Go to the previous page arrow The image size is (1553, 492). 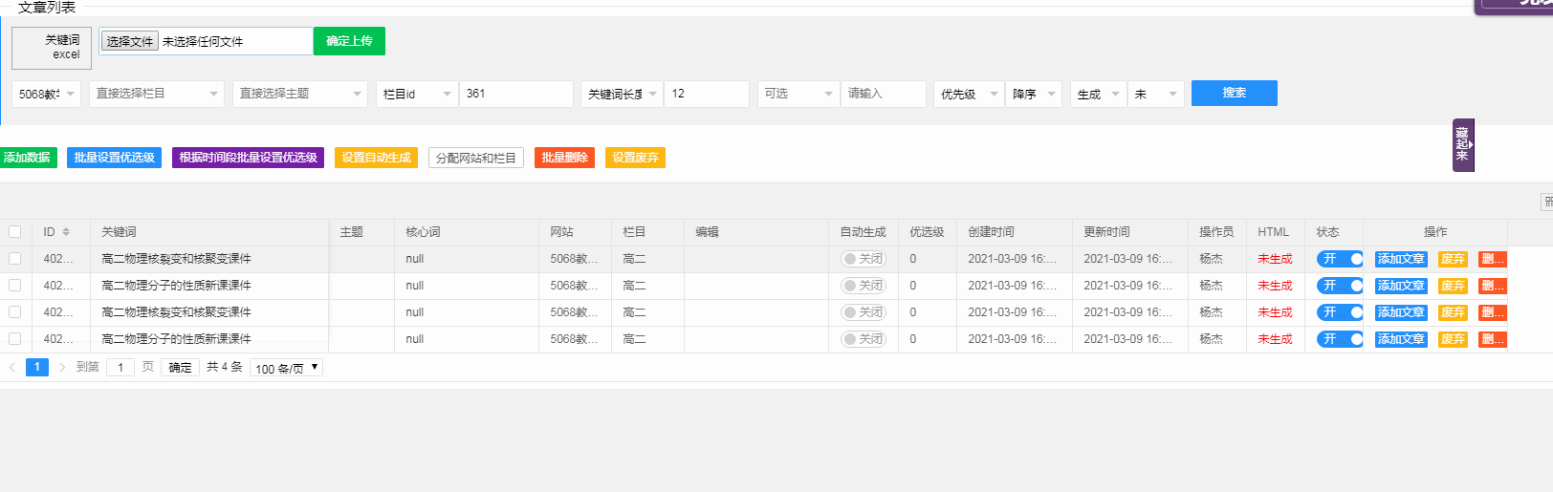click(11, 367)
